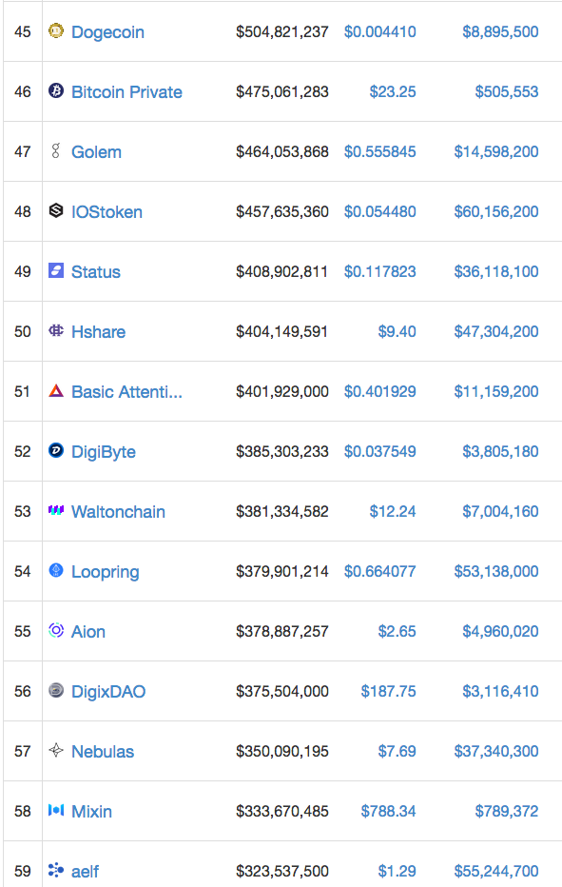Click Loopring volume $53,138,000
This screenshot has width=562, height=887.
[x=496, y=571]
